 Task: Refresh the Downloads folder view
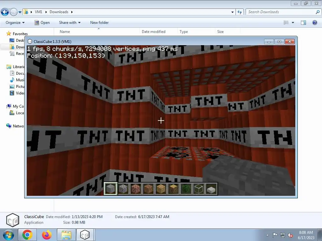tap(239, 12)
